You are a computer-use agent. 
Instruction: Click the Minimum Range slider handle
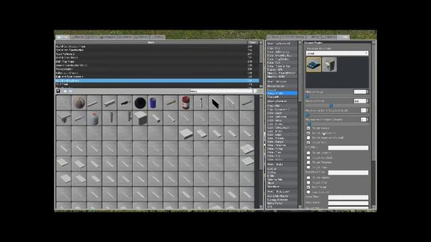308,96
